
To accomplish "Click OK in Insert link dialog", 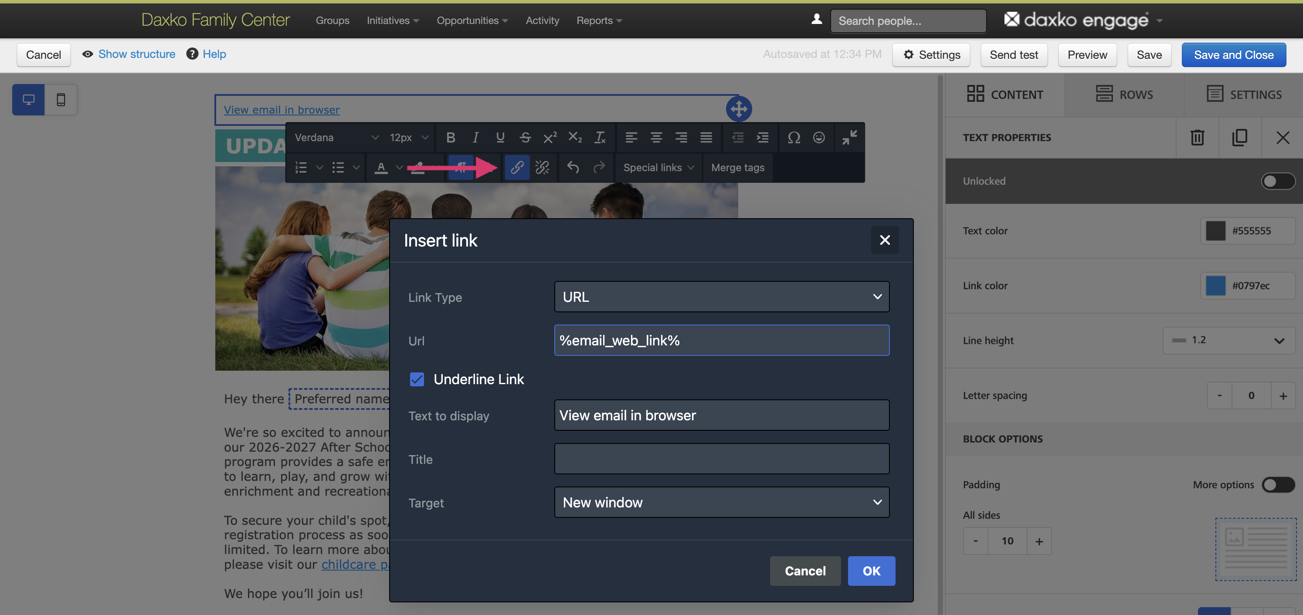I will coord(871,571).
